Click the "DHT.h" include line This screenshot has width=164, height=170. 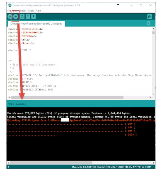[x=20, y=50]
